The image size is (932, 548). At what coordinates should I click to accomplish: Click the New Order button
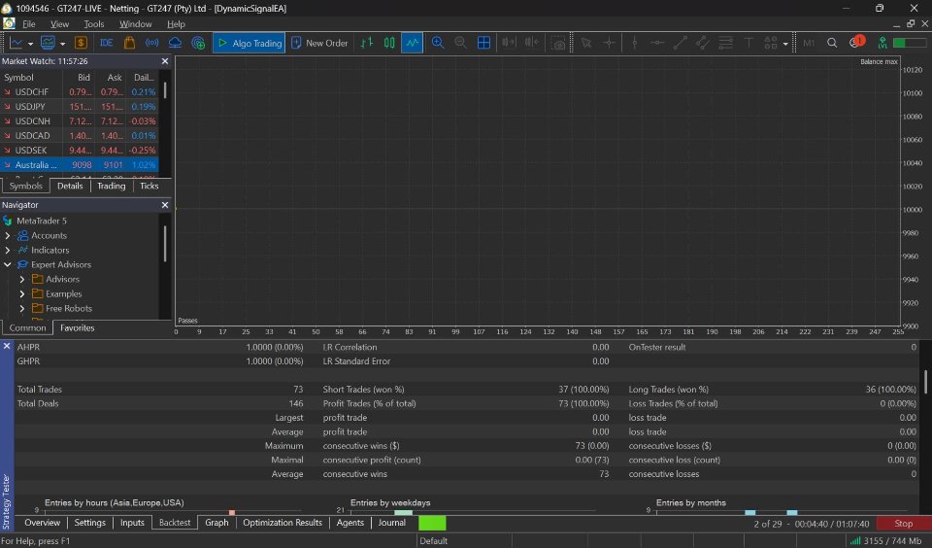pos(318,43)
